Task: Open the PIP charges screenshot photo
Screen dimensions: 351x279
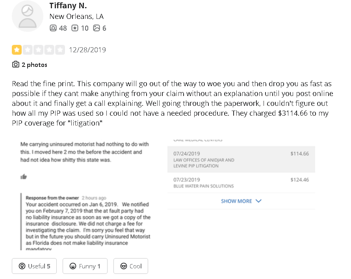Action: tap(241, 173)
